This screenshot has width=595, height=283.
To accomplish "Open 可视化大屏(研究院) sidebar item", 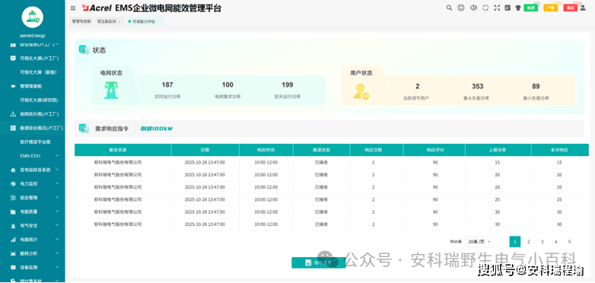I will pyautogui.click(x=33, y=100).
